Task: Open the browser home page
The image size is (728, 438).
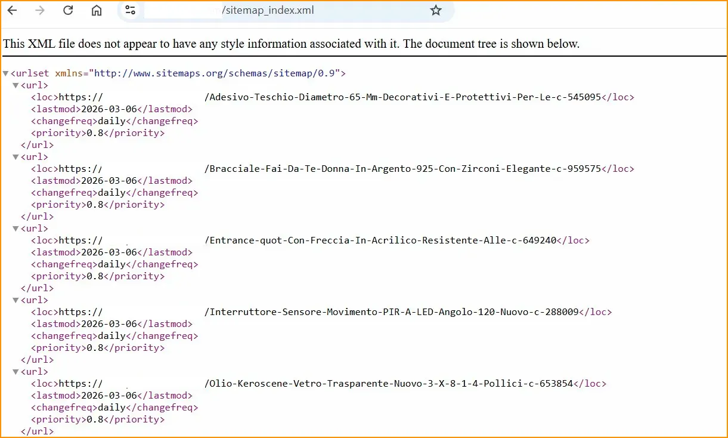Action: click(96, 10)
